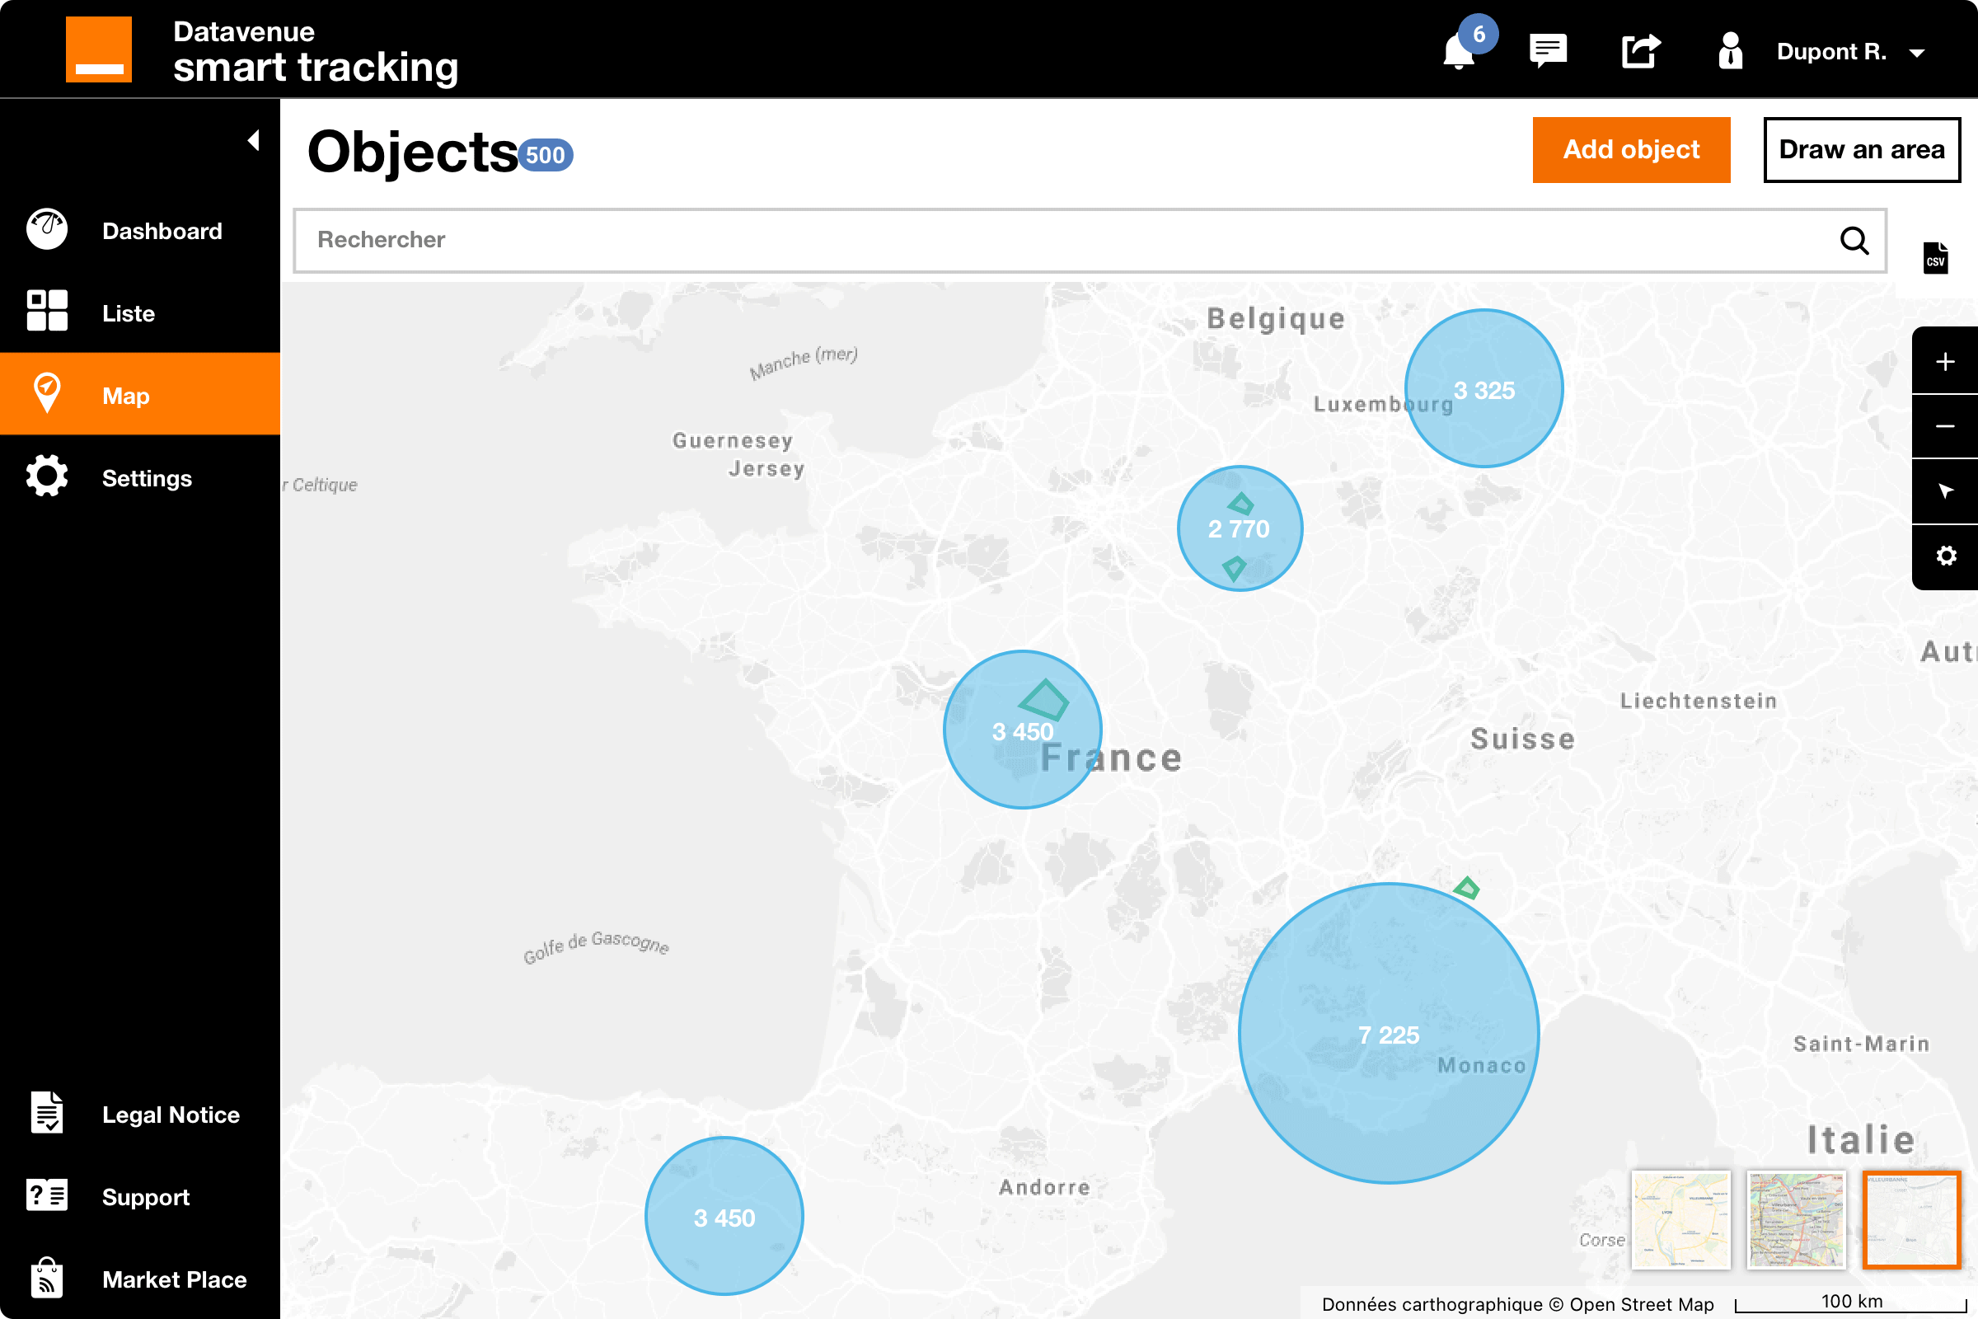The height and width of the screenshot is (1319, 1978).
Task: Click the search magnifier icon
Action: pyautogui.click(x=1854, y=241)
